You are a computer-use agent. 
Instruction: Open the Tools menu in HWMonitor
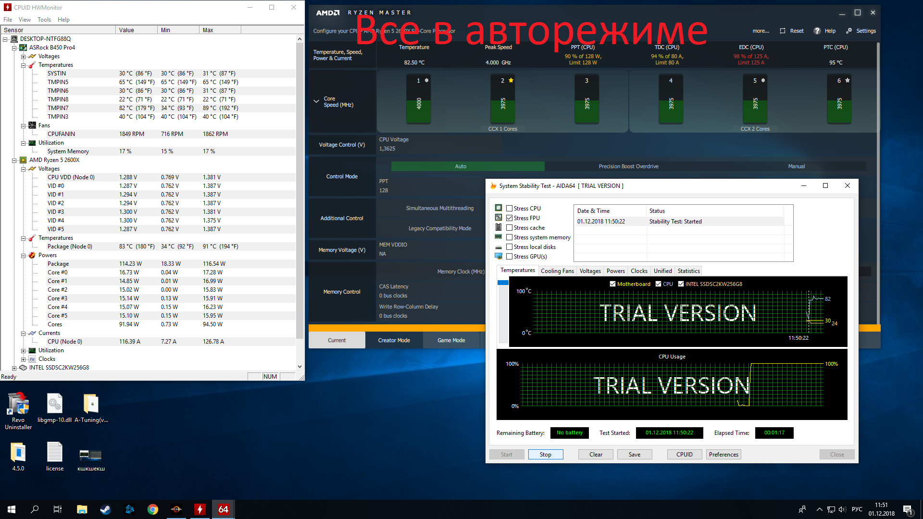pos(44,20)
